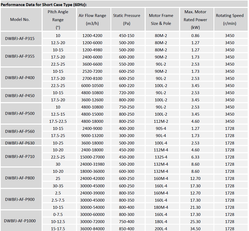Viewport: 249px width, 231px height.
Task: Click the Performance Data for Short Case title
Action: 44,4
